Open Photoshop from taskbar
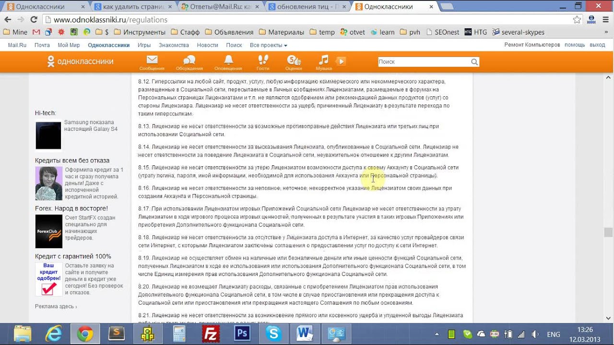Screen dimensions: 614x345 (x=242, y=334)
